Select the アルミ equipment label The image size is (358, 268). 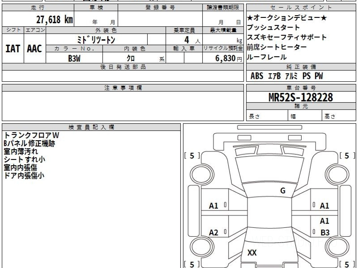pos(291,76)
